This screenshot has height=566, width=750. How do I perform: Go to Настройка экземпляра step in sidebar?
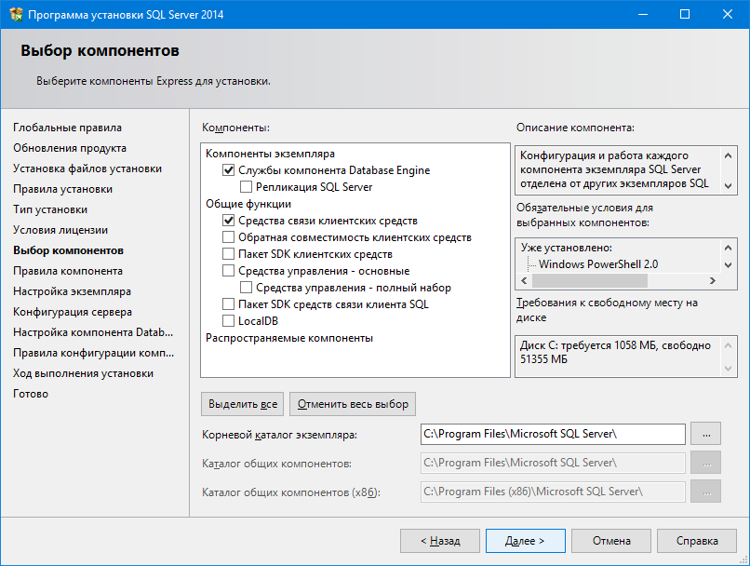pos(72,291)
